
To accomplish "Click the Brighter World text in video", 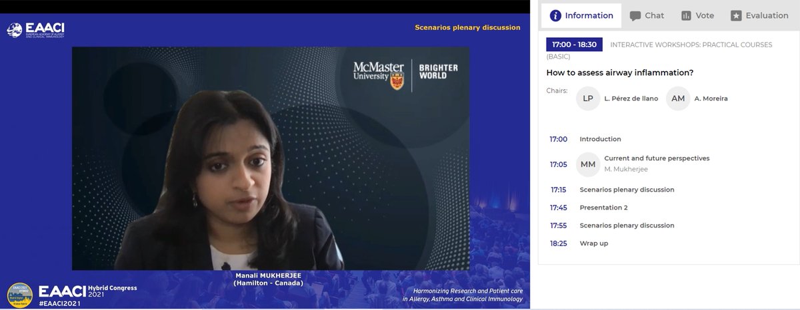I will 437,72.
